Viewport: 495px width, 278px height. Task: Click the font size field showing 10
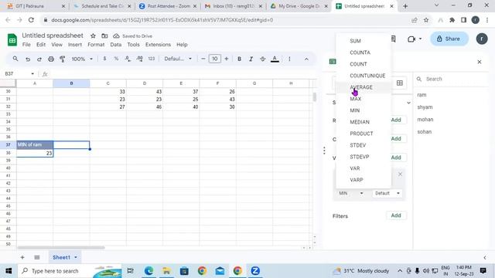pyautogui.click(x=215, y=59)
